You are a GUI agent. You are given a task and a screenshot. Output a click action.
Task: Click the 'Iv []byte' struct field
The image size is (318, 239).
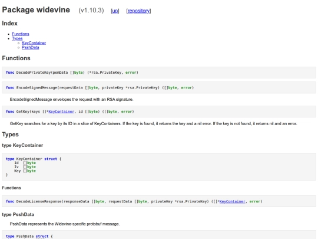25,167
